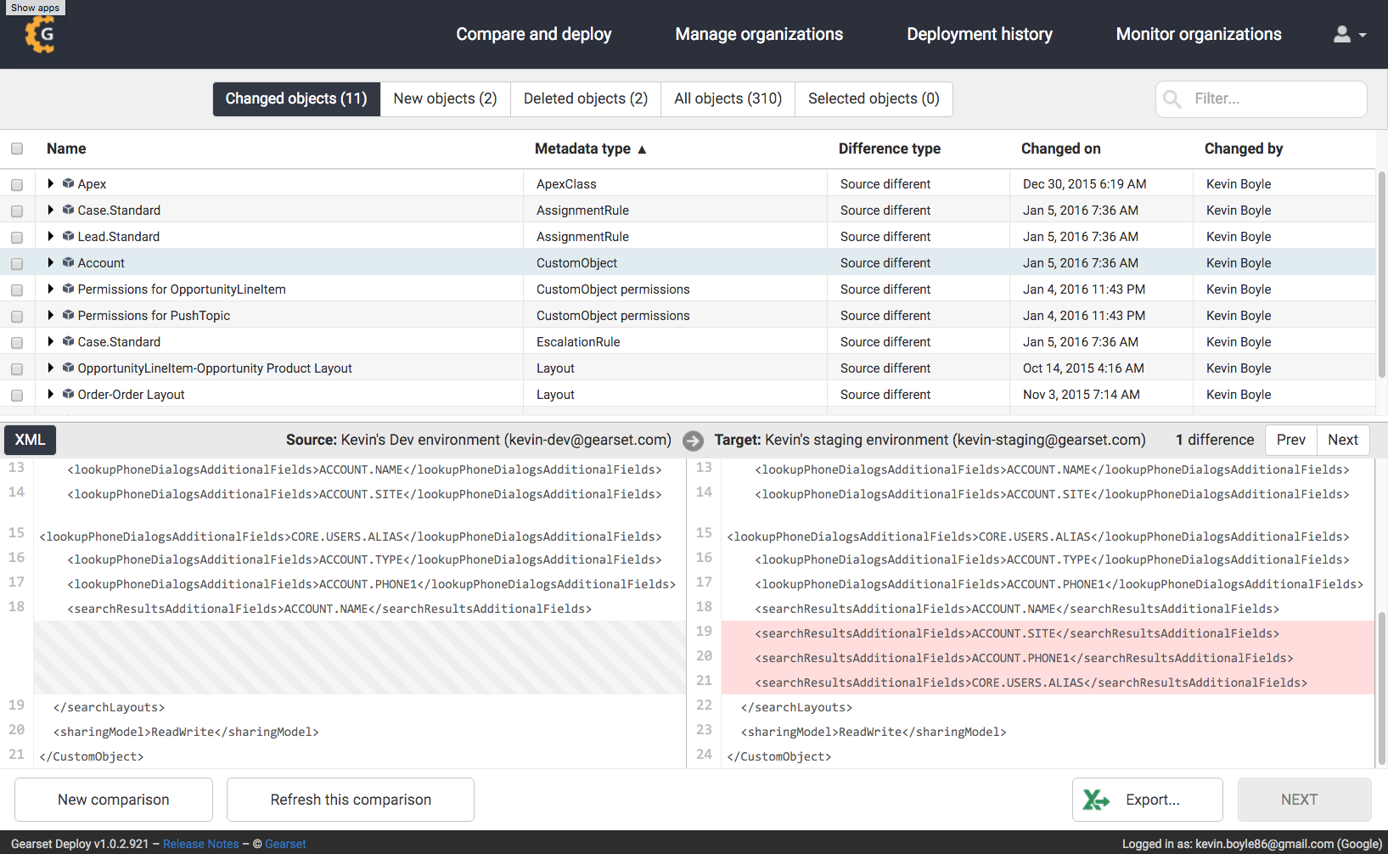Switch to Deleted objects (2) tab
1388x854 pixels.
click(x=586, y=98)
